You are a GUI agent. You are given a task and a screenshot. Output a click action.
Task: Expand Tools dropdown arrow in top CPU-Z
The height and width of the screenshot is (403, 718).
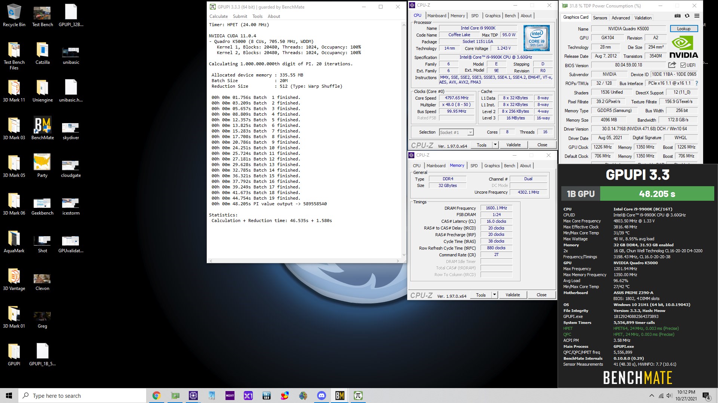(495, 145)
